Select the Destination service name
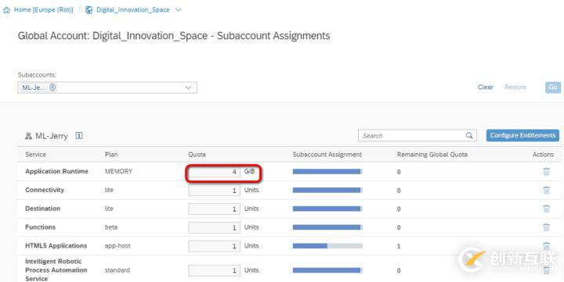 pyautogui.click(x=42, y=209)
